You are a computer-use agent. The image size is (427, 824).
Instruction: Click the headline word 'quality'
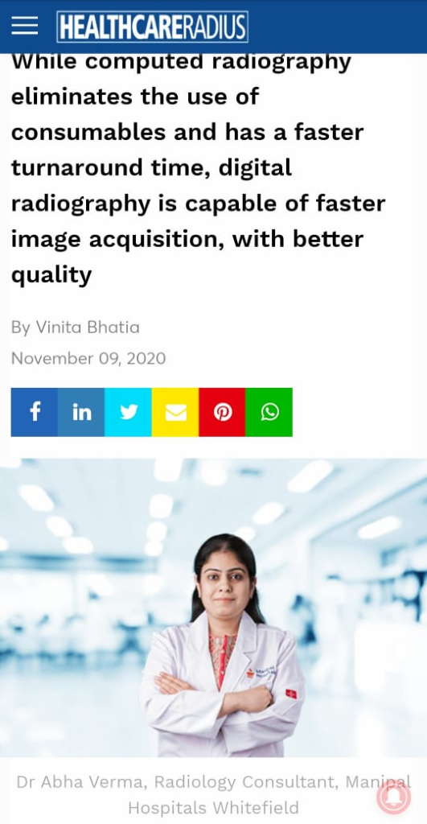coord(51,275)
